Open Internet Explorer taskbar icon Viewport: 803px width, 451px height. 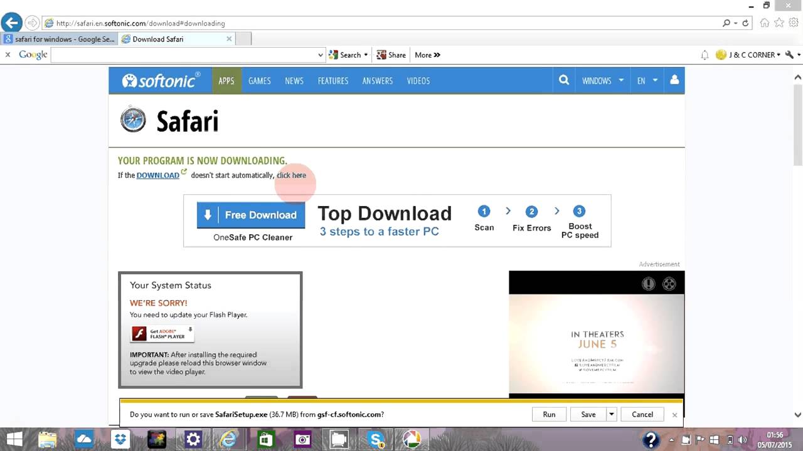tap(228, 439)
